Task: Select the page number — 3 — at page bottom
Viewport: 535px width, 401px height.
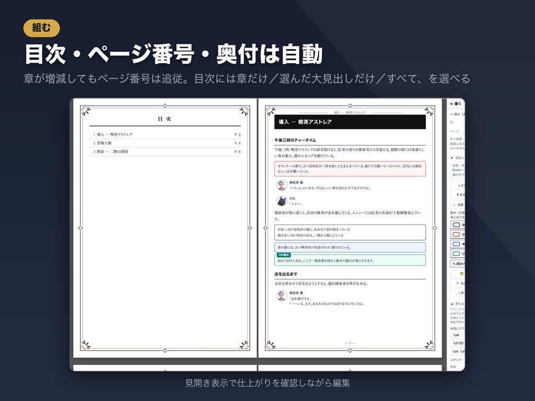Action: (x=350, y=343)
